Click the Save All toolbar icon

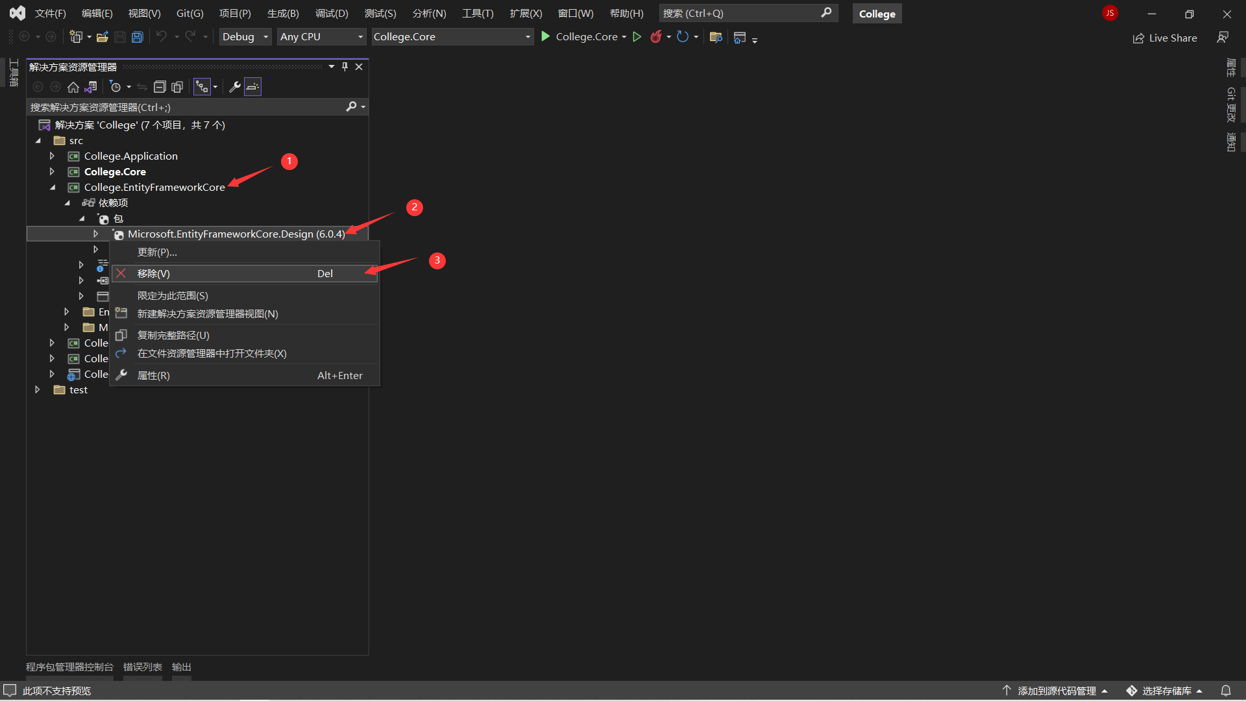138,37
